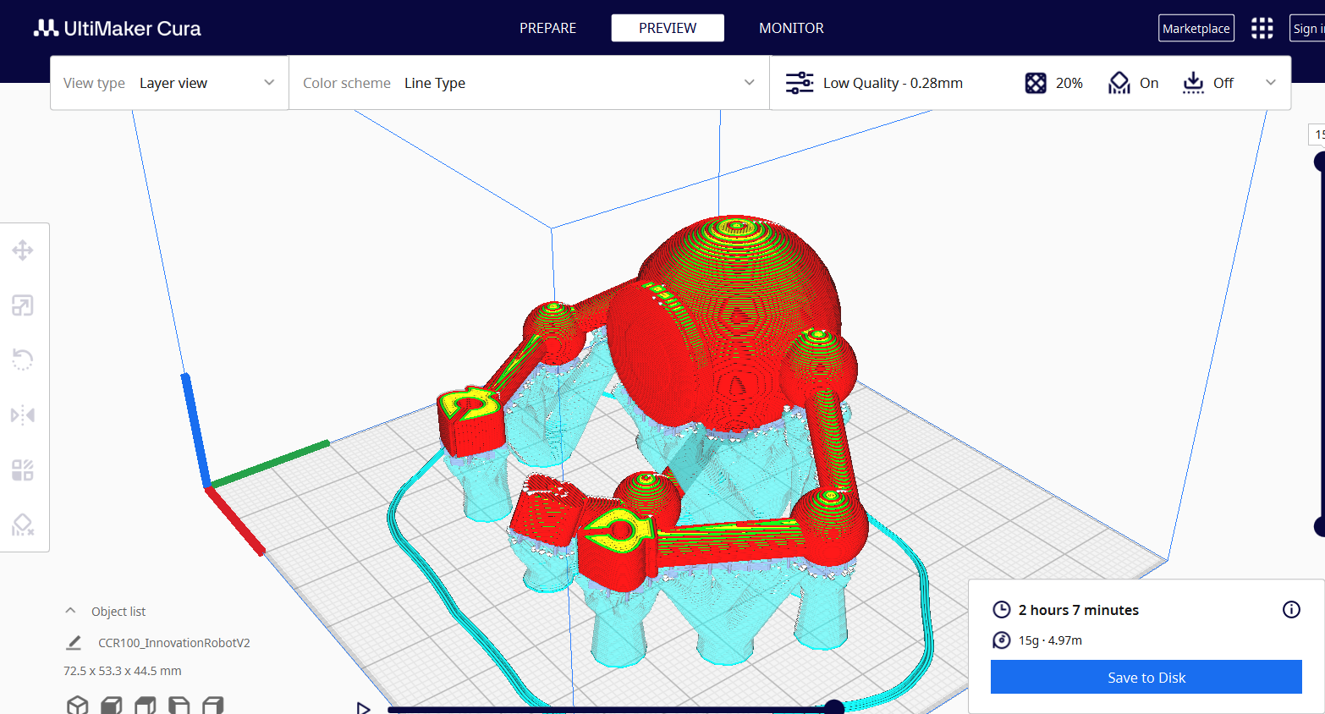Play the layer path simulation
This screenshot has height=714, width=1325.
(x=363, y=708)
